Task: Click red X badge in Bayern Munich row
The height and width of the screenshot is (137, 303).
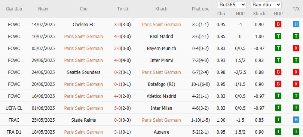Action: coord(296,48)
